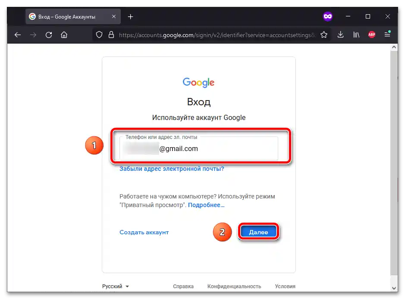405x299 pixels.
Task: Click the browser forward arrow
Action: pos(33,35)
